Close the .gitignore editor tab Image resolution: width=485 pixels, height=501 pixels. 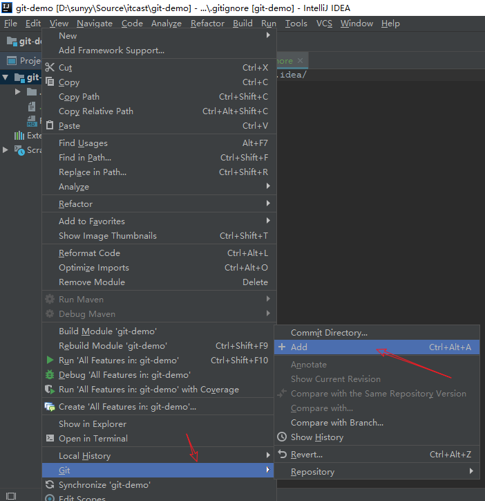(x=300, y=61)
